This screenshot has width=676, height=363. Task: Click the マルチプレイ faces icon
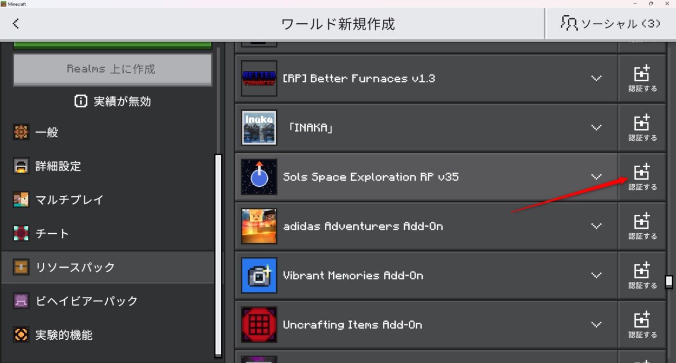(x=21, y=200)
